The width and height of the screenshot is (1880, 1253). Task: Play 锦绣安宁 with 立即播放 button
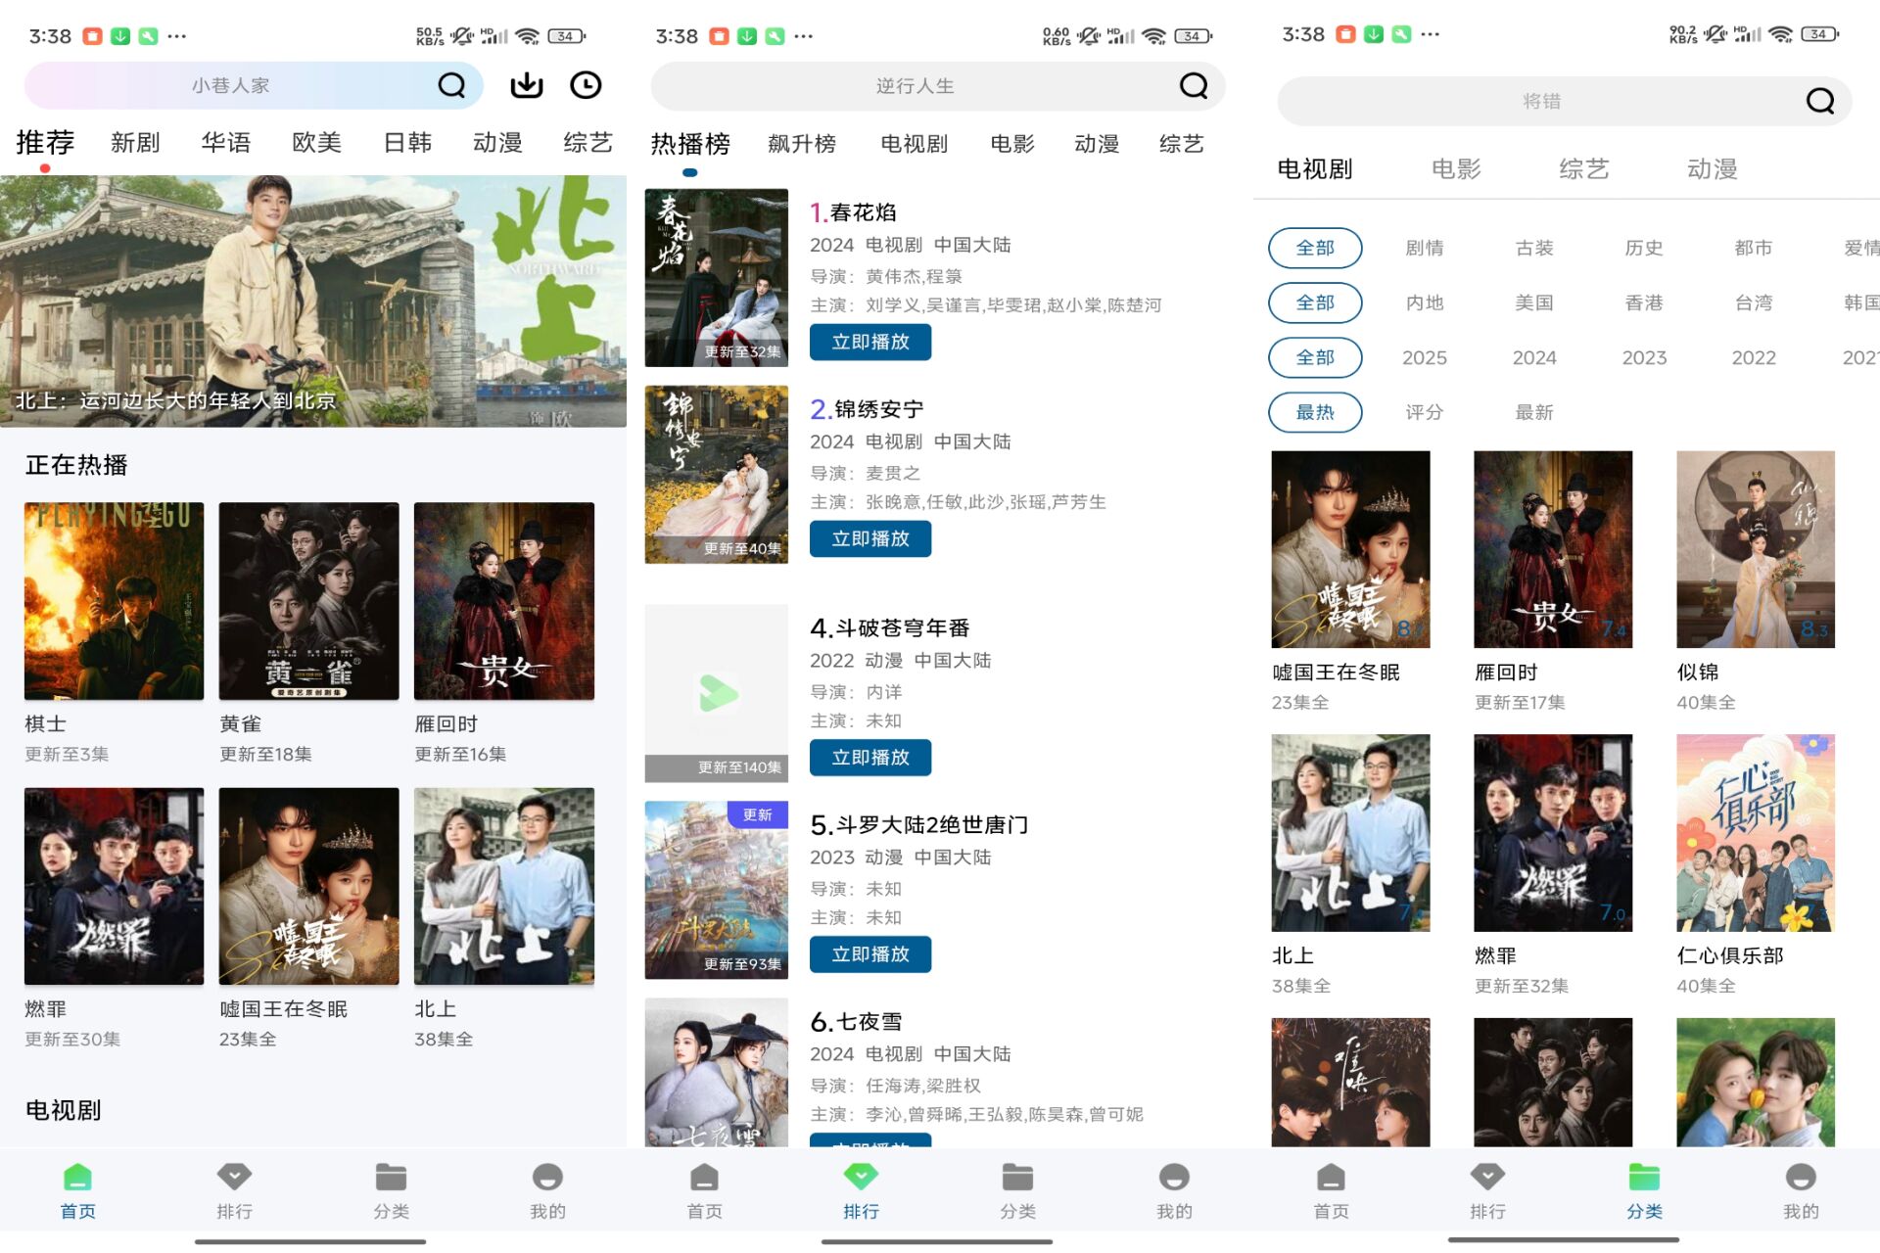pos(869,538)
